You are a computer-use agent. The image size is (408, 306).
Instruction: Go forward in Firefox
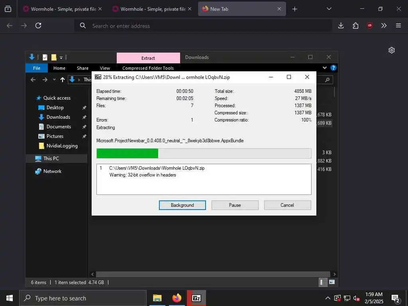[x=24, y=25]
